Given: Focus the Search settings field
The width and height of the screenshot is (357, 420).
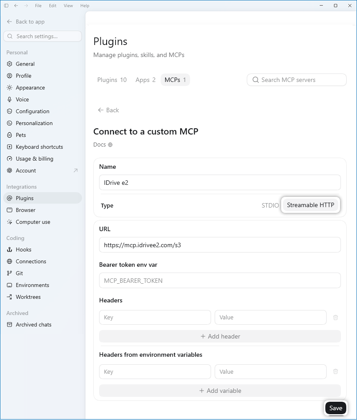Looking at the screenshot, I should tap(42, 36).
